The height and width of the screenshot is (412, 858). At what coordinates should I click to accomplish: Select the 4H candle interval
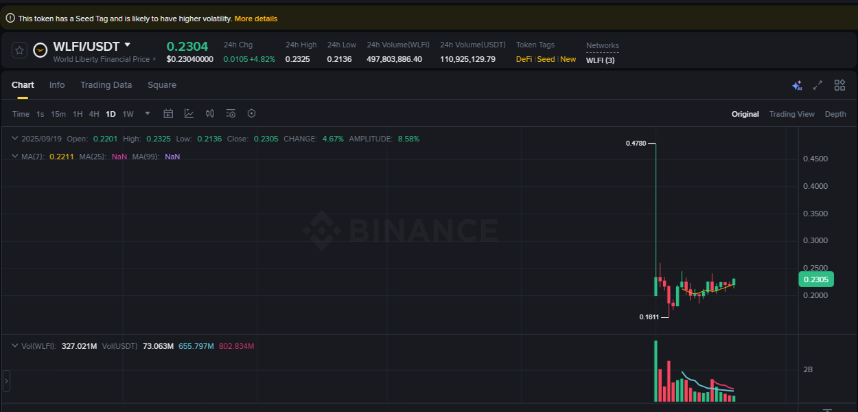coord(94,113)
